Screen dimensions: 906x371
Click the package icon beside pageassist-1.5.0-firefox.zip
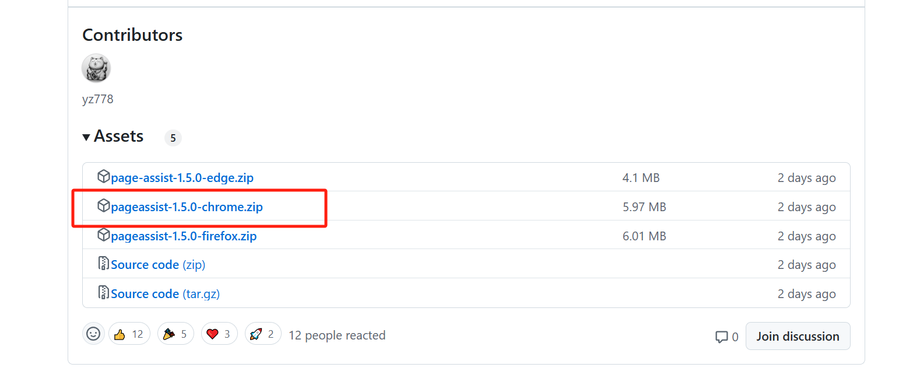coord(103,235)
